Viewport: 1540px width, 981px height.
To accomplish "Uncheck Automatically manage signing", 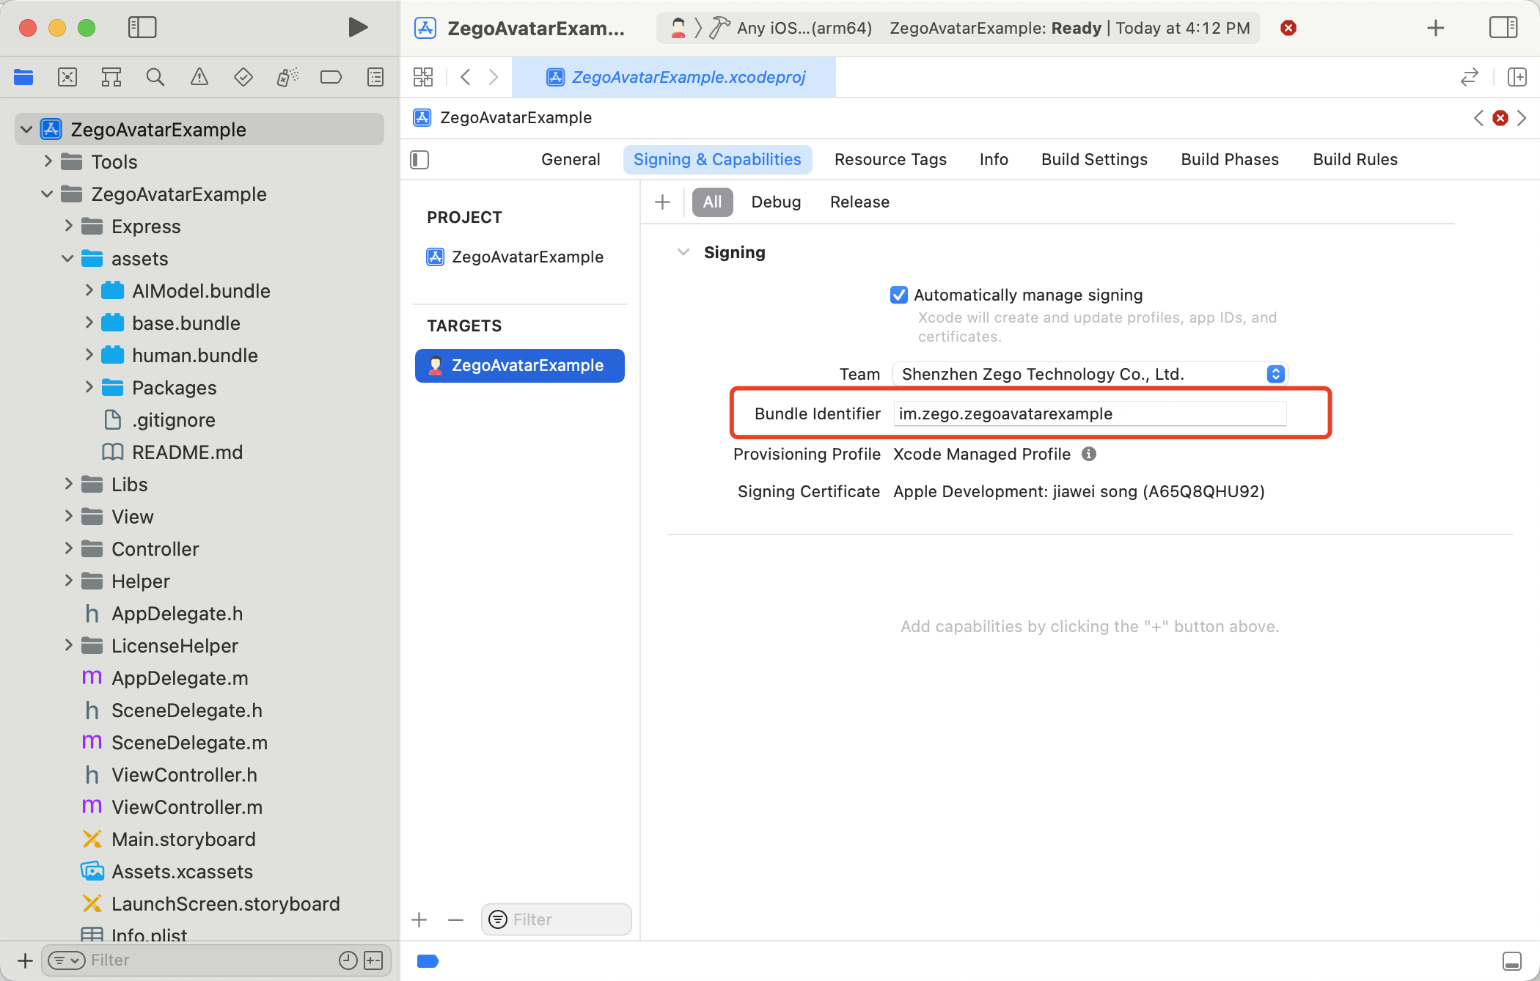I will pos(898,295).
